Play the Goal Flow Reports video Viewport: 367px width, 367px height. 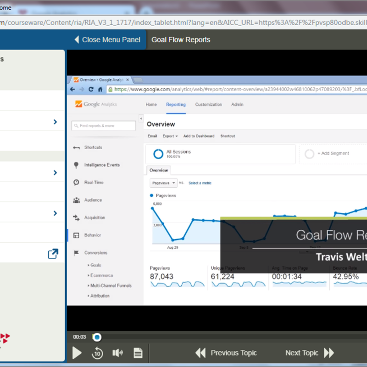pyautogui.click(x=77, y=353)
